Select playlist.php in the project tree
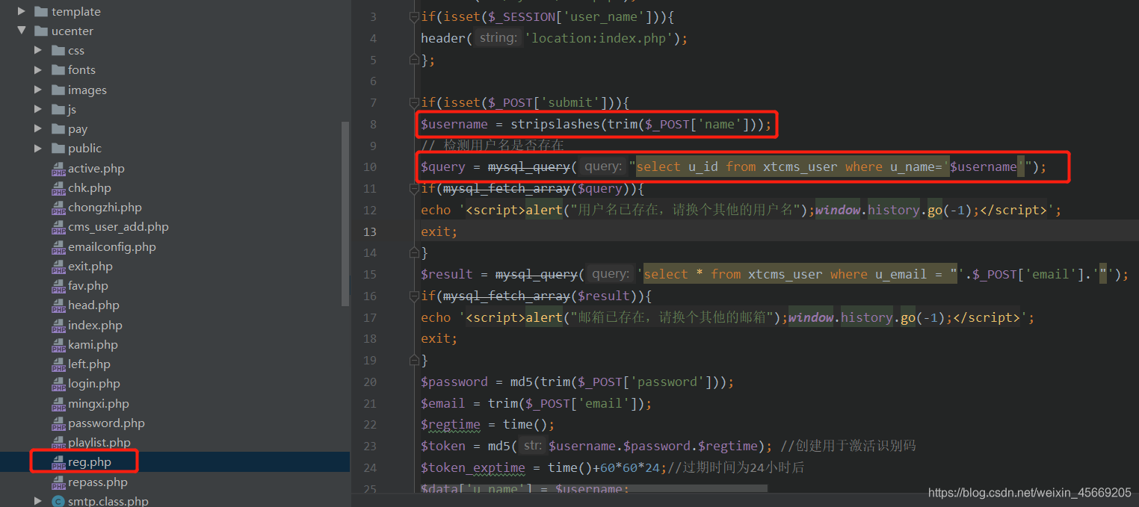Viewport: 1139px width, 507px height. (99, 443)
